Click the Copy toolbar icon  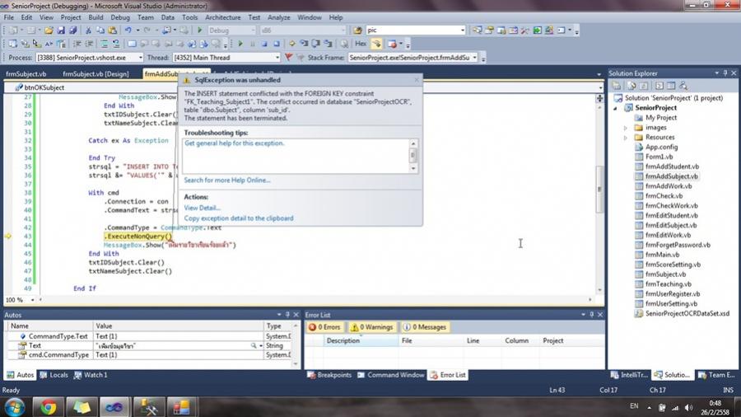pyautogui.click(x=100, y=30)
